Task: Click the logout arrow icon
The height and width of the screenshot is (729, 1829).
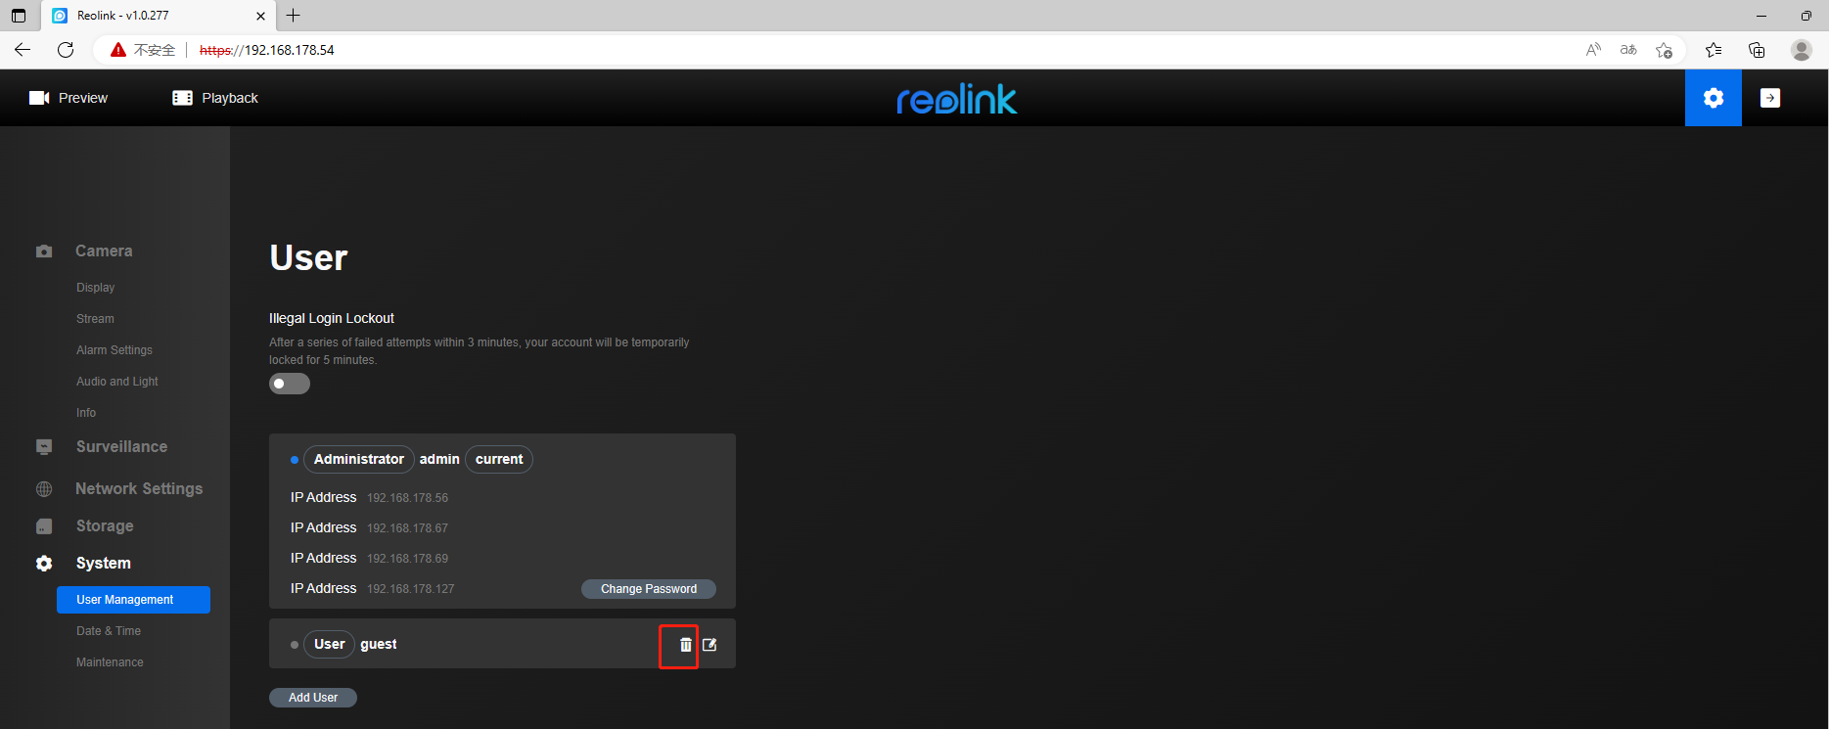Action: pyautogui.click(x=1770, y=98)
